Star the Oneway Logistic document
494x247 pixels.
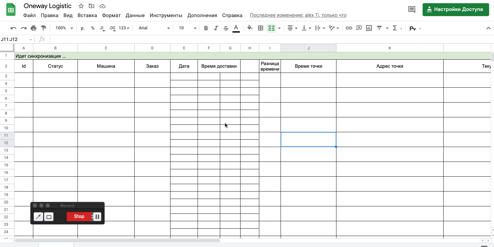pyautogui.click(x=81, y=6)
